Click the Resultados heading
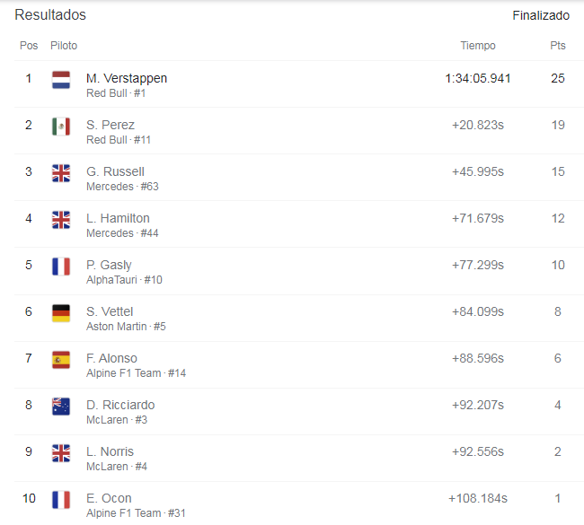Viewport: 584px width, 525px height. point(50,15)
